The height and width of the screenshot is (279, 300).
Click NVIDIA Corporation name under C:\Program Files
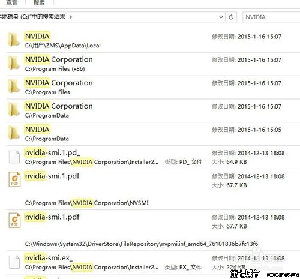pyautogui.click(x=59, y=83)
